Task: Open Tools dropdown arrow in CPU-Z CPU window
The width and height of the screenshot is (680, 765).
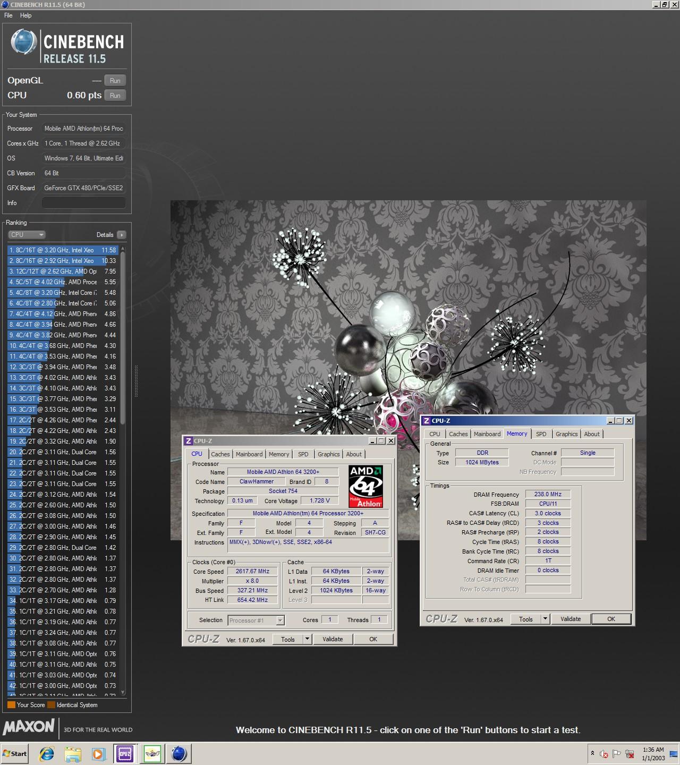Action: (307, 639)
